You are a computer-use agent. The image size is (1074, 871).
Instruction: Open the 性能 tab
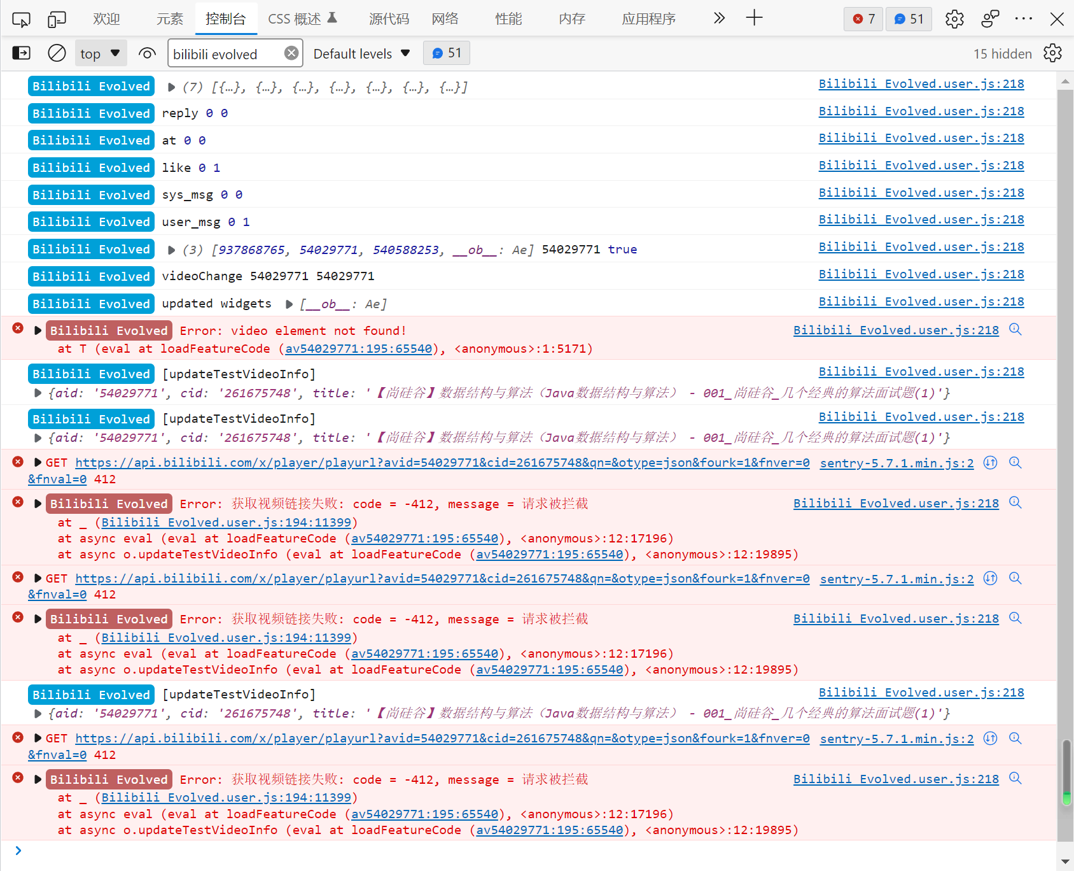pyautogui.click(x=508, y=19)
